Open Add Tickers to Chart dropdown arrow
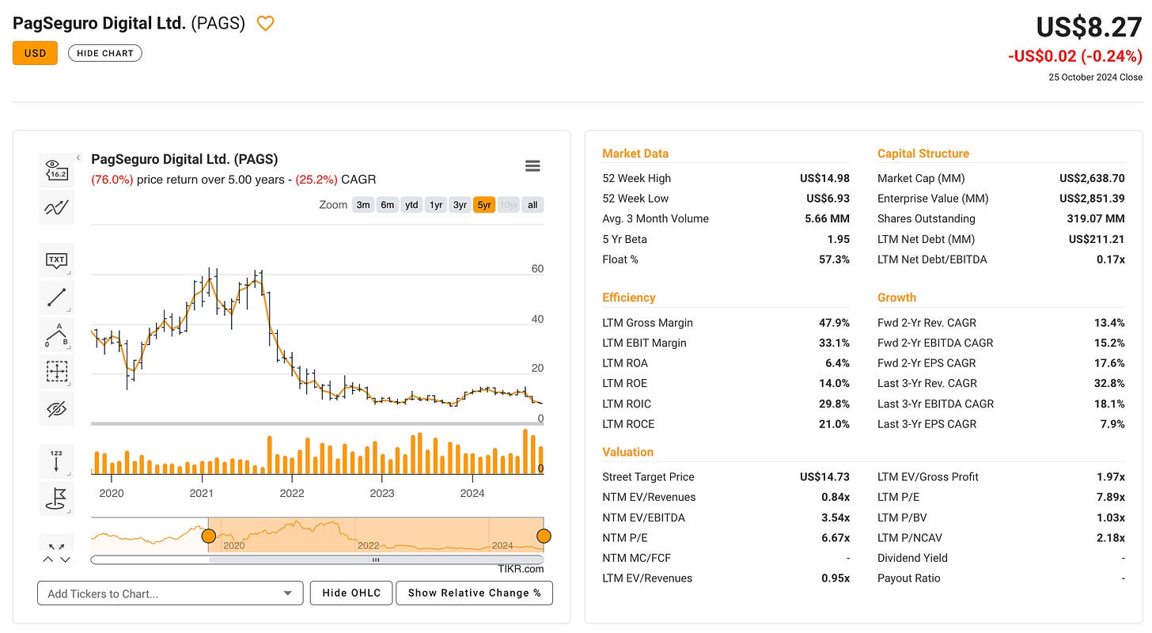 tap(288, 593)
